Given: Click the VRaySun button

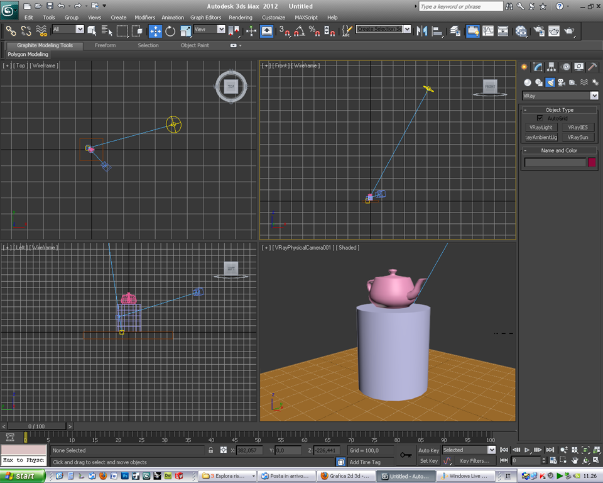Looking at the screenshot, I should point(578,137).
